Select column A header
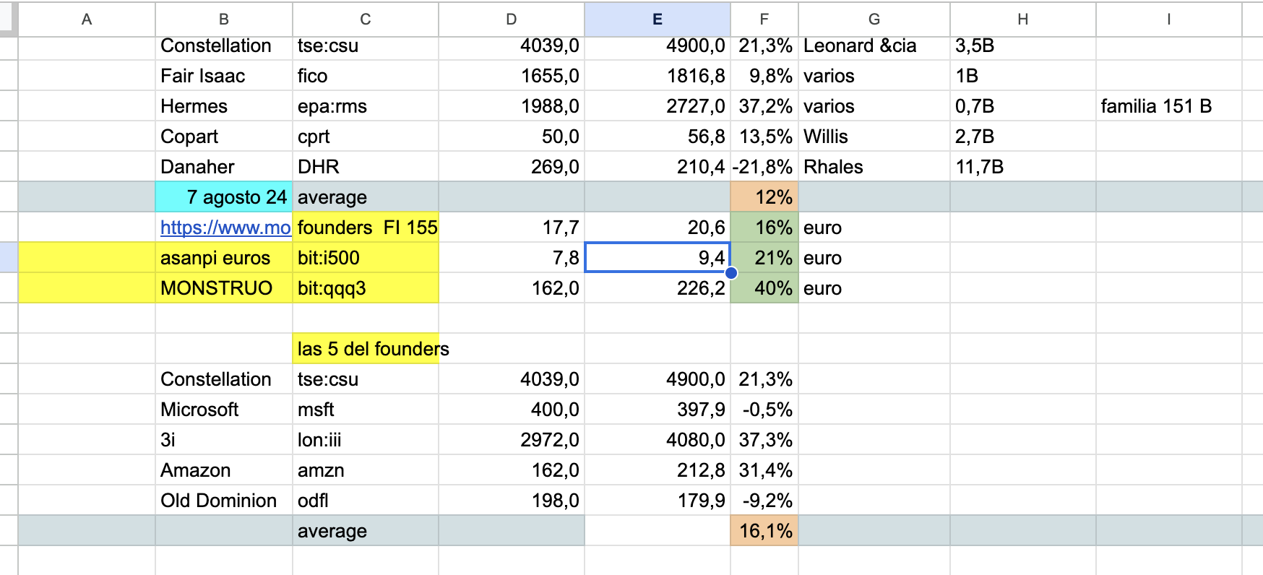The height and width of the screenshot is (575, 1263). click(x=87, y=20)
